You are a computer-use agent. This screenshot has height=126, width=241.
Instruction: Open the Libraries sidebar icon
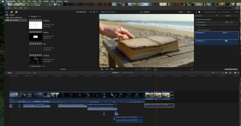[x=7, y=12]
